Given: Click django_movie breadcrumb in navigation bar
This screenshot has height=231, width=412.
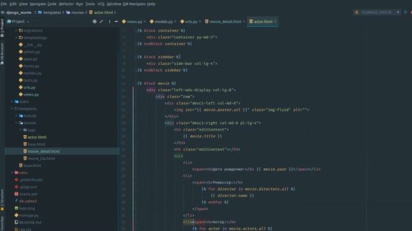Looking at the screenshot, I should [19, 12].
